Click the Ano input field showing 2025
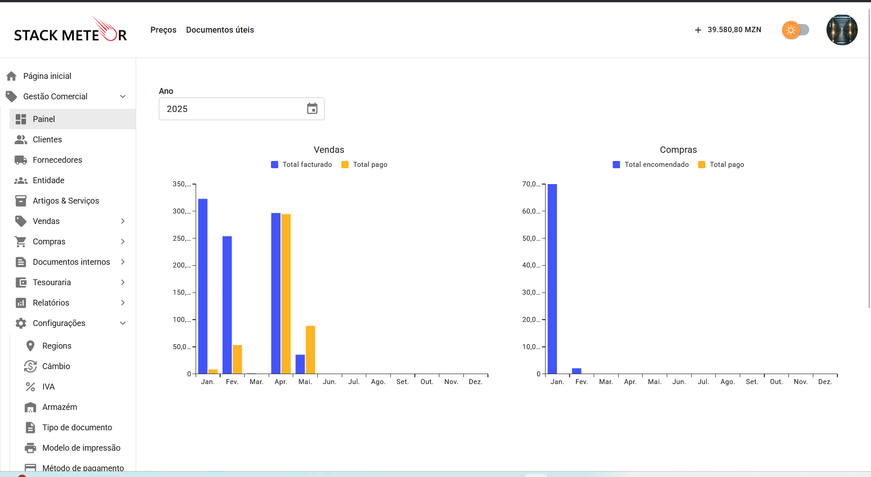 click(241, 109)
